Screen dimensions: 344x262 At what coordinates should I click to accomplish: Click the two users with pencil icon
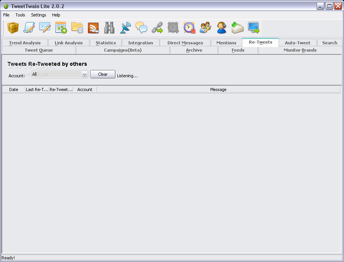click(x=205, y=28)
